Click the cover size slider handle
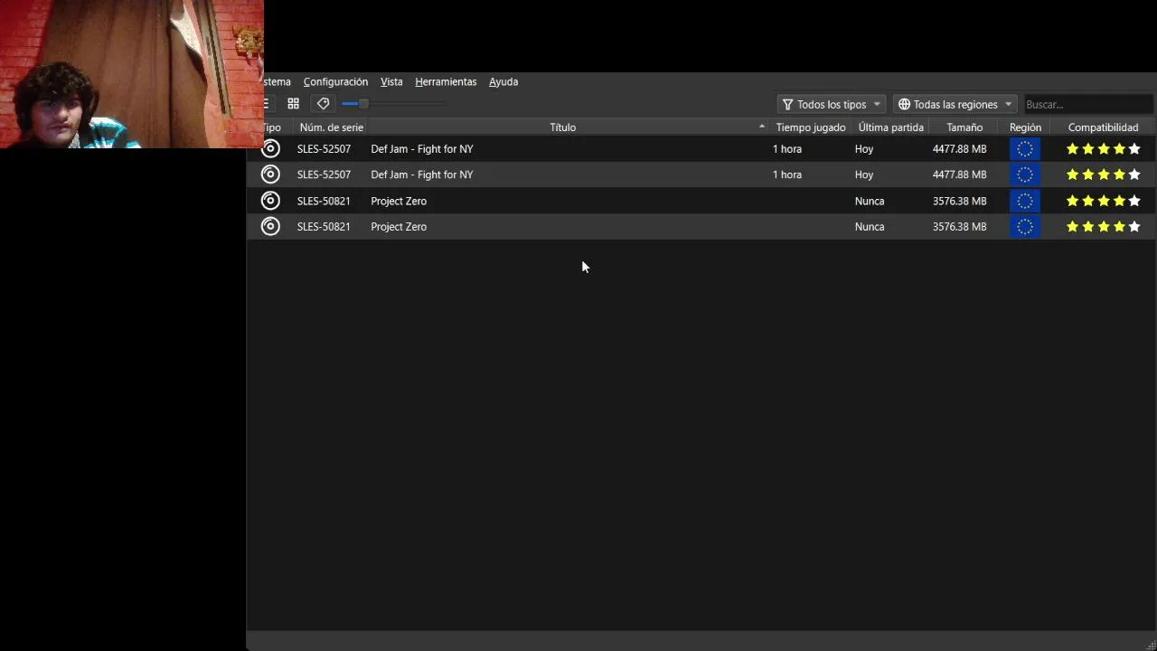Viewport: 1157px width, 651px height. (x=363, y=104)
